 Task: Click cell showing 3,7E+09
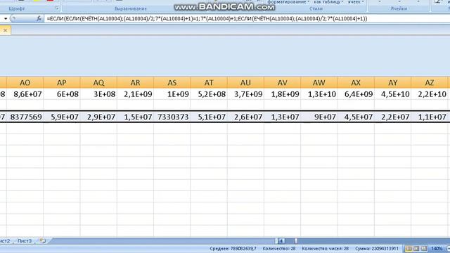coord(245,94)
